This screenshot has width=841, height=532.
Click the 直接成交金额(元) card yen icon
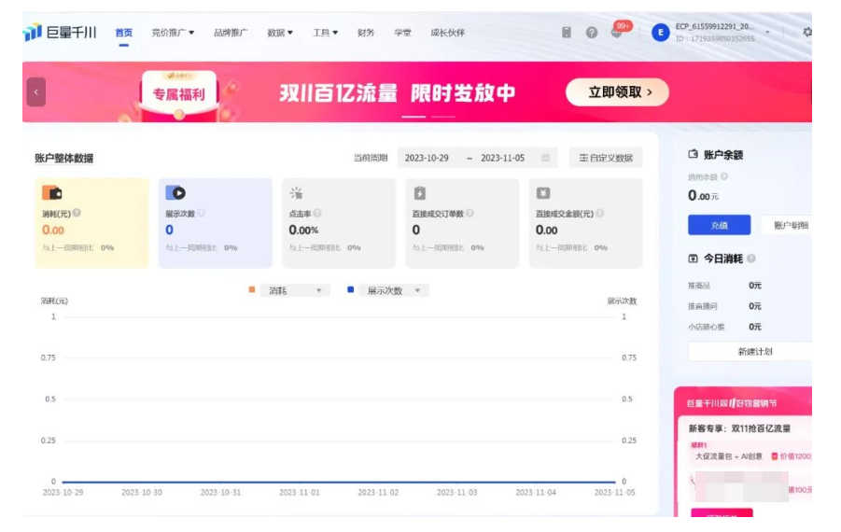(543, 192)
